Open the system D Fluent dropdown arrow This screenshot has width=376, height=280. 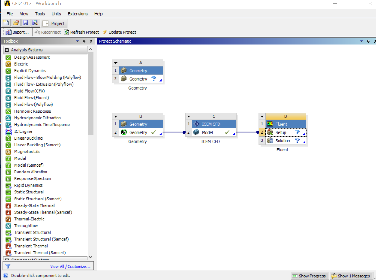point(262,116)
